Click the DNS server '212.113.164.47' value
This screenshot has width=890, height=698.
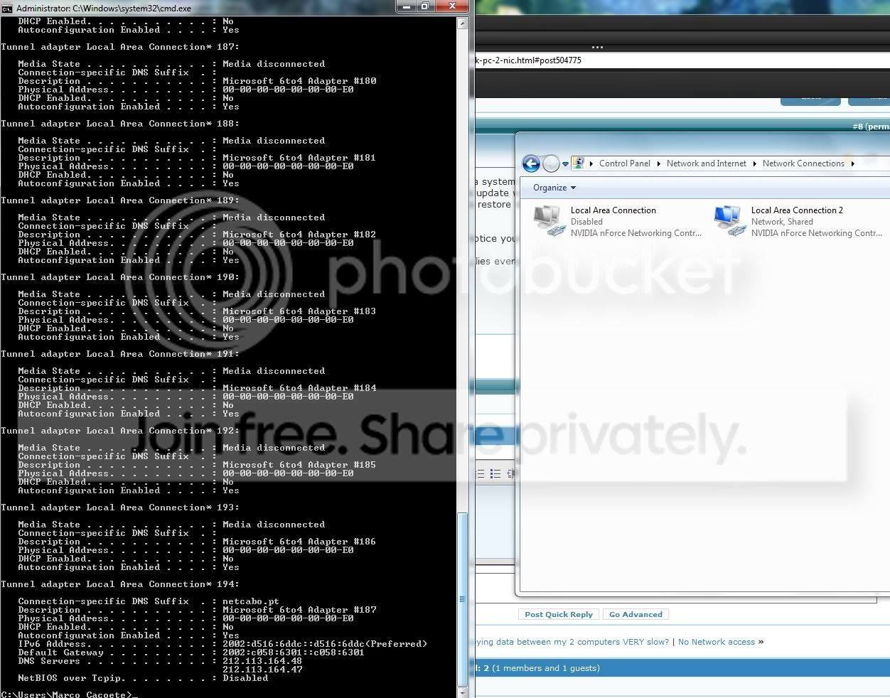[262, 670]
